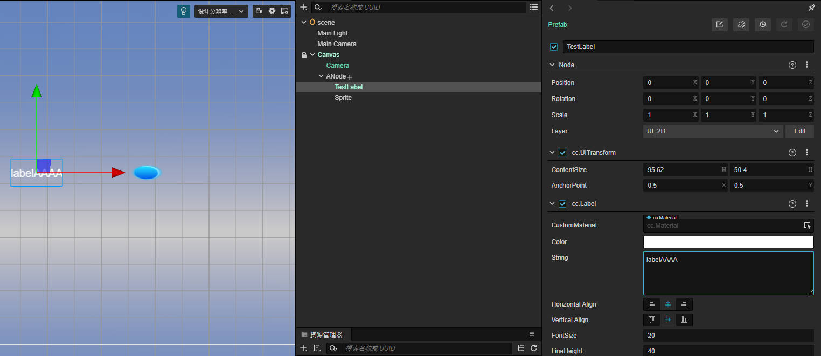Viewport: 821px width, 356px height.
Task: Click the scene camera icon in viewport
Action: 259,11
